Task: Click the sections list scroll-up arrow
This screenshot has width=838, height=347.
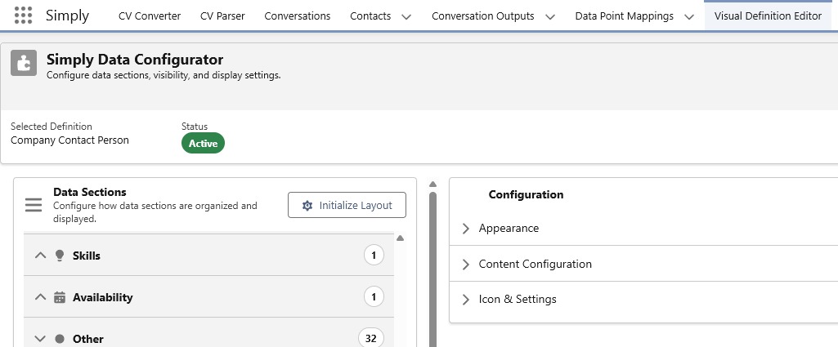Action: coord(401,238)
